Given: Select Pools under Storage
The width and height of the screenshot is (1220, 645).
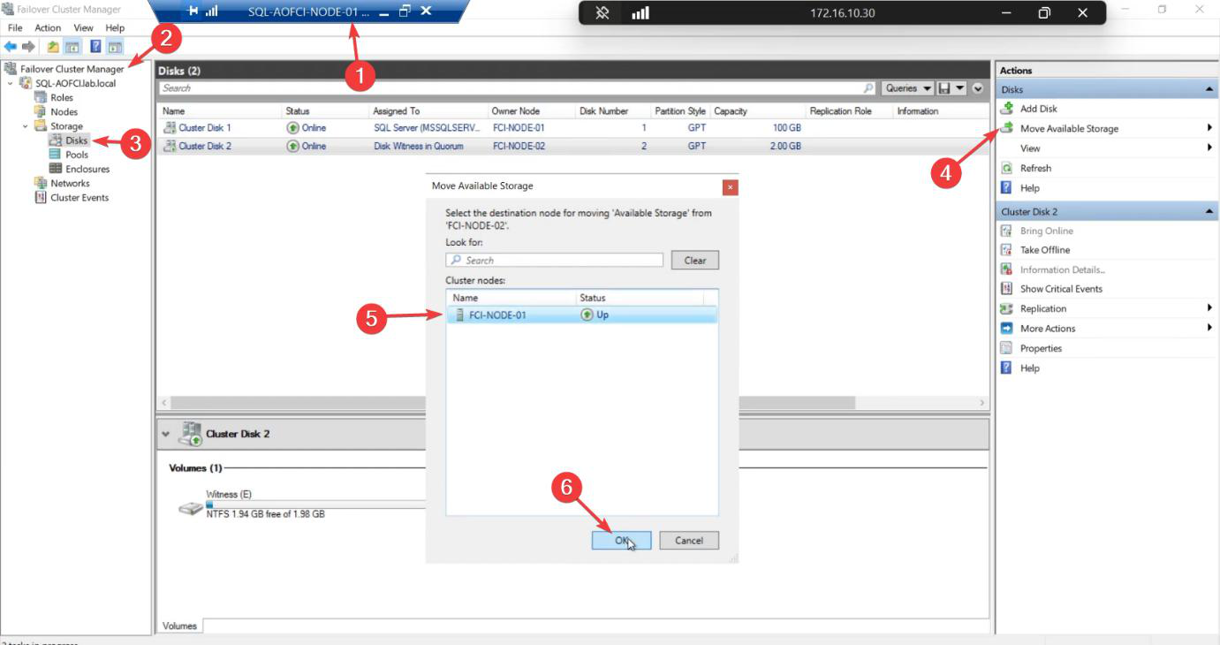Looking at the screenshot, I should coord(77,155).
